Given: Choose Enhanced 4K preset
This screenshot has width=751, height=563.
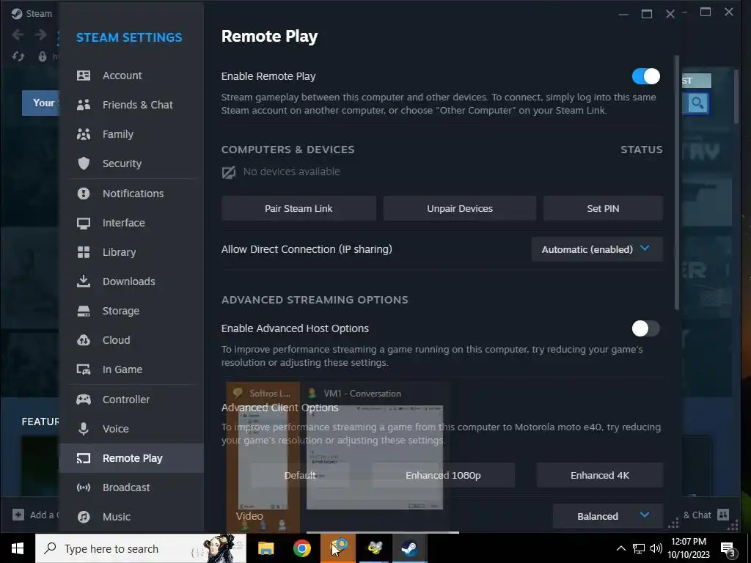Looking at the screenshot, I should click(600, 475).
